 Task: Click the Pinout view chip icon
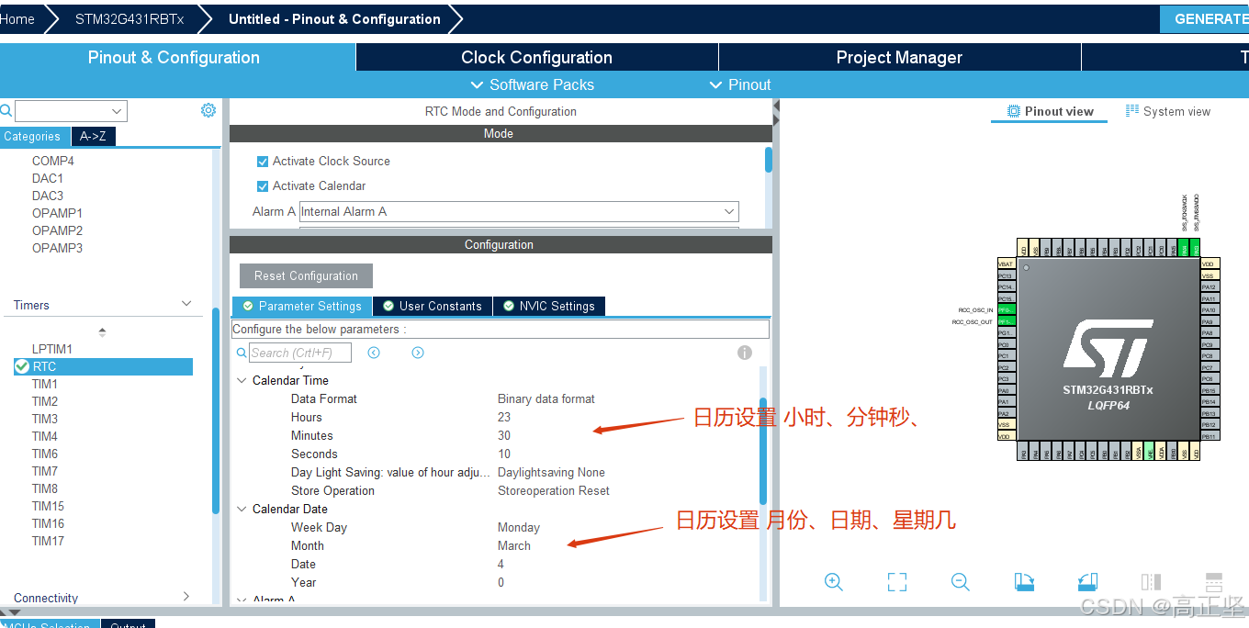coord(1014,111)
